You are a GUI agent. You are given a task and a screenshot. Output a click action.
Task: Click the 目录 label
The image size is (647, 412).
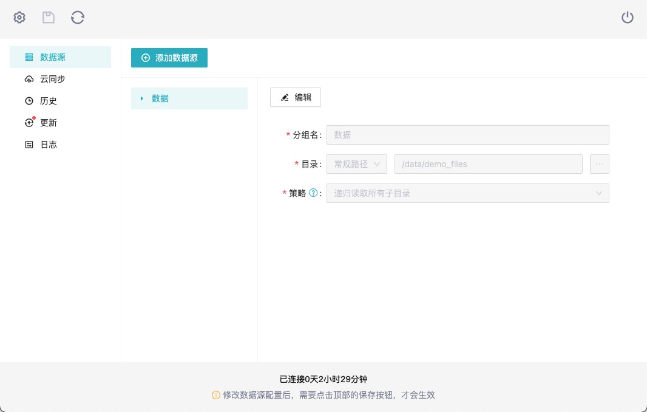tap(310, 164)
